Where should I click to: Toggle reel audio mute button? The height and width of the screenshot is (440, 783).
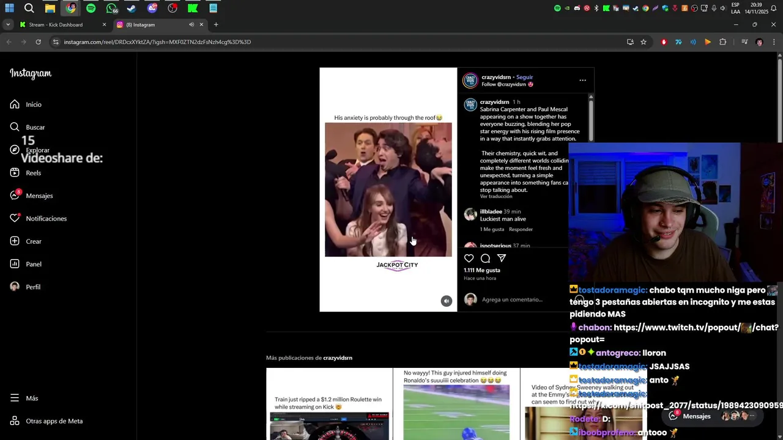447,301
